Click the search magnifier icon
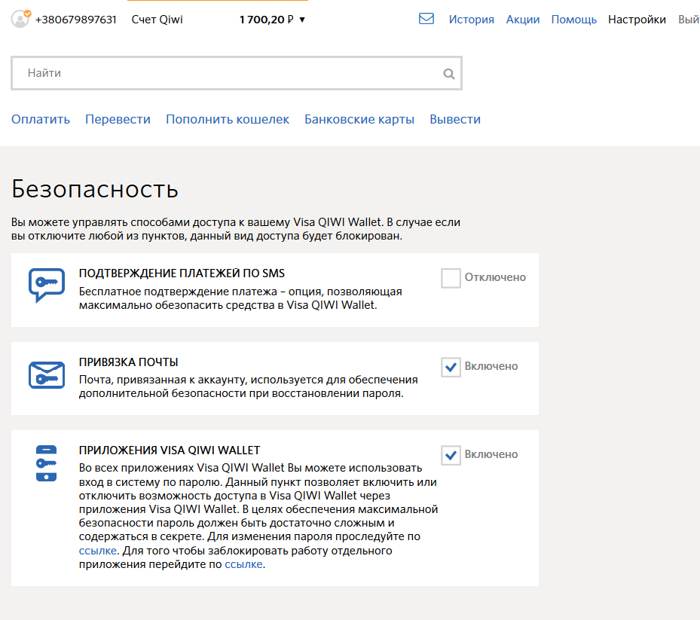Screen dimensions: 700x620 pyautogui.click(x=449, y=74)
